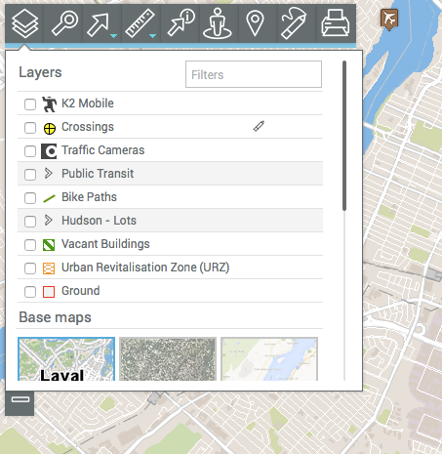The height and width of the screenshot is (454, 442).
Task: Select the magnifier search tool
Action: [x=64, y=22]
